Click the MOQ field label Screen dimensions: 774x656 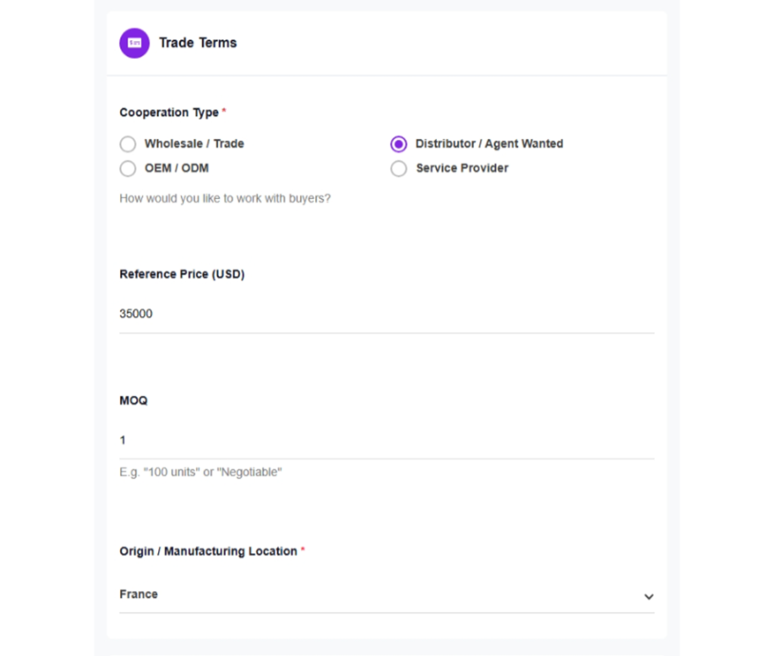pyautogui.click(x=134, y=401)
